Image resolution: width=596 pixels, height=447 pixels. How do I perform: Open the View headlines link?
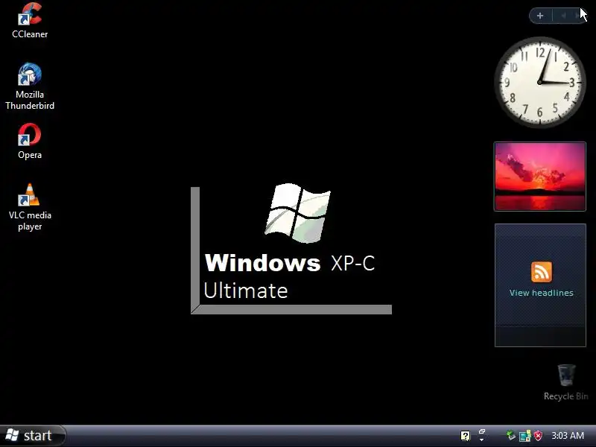point(542,293)
